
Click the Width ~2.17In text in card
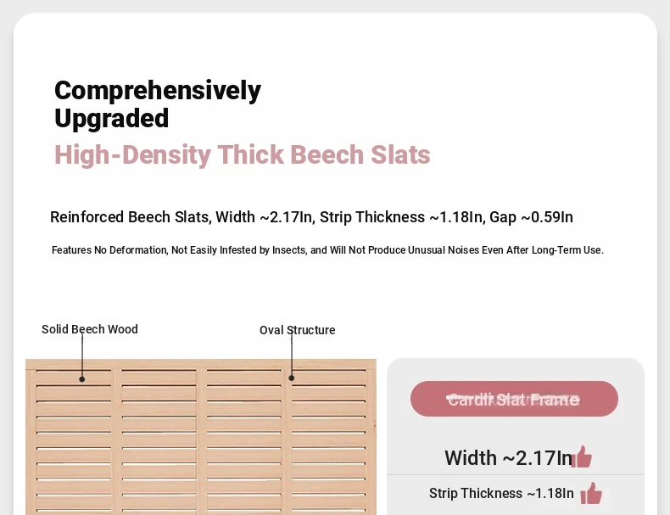tap(509, 458)
